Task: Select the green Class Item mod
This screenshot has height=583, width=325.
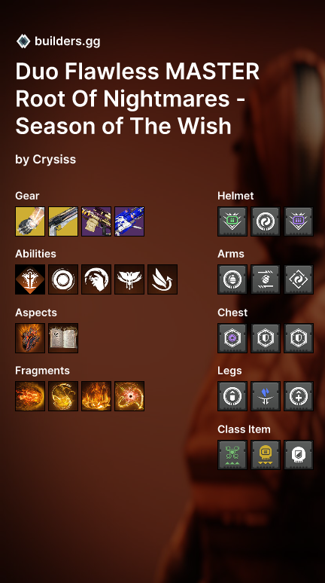Action: (x=232, y=455)
